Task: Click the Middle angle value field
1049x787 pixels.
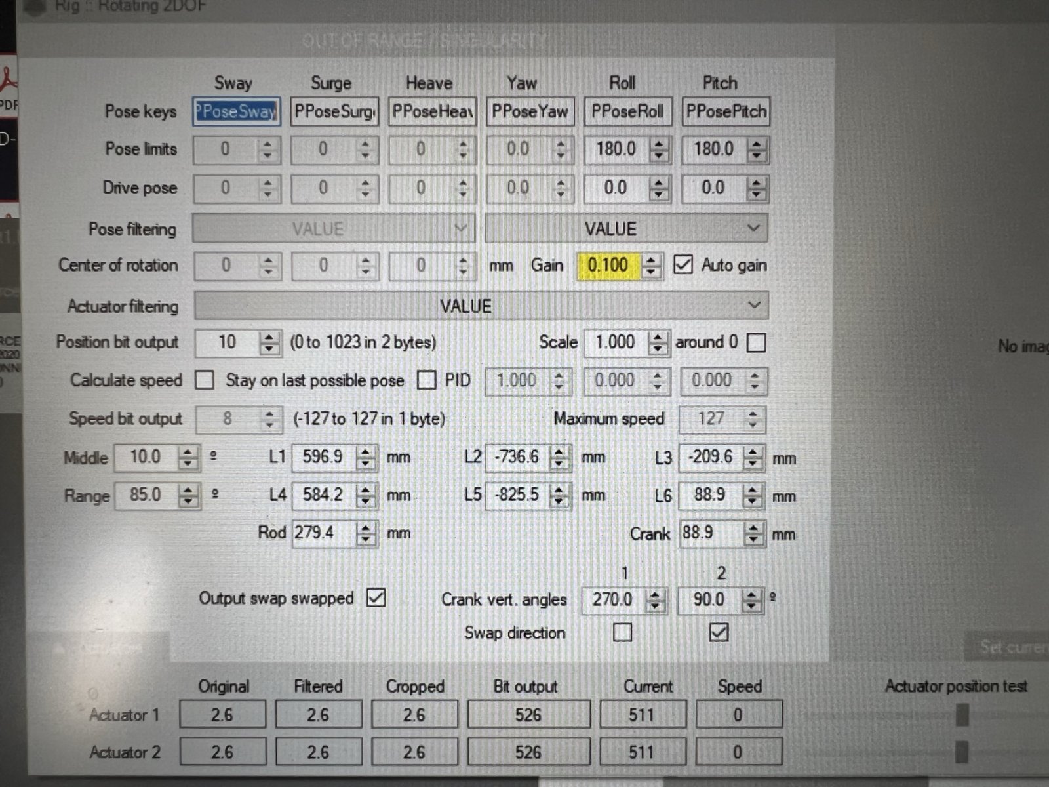Action: click(146, 457)
